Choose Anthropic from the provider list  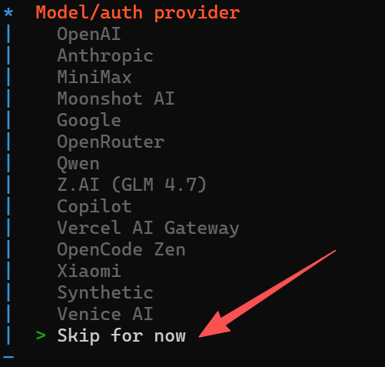pos(105,55)
